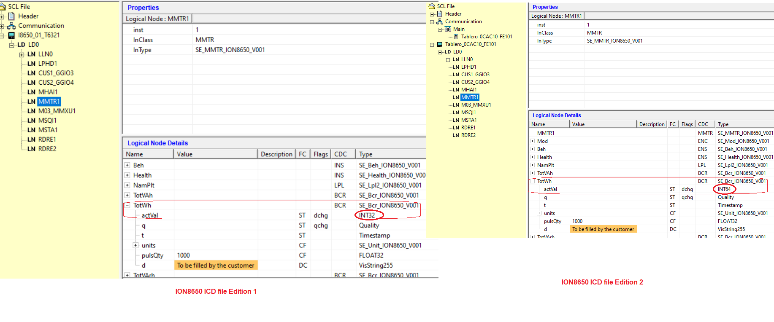
Task: Select LN CUS2_GGIO4 in Edition 1 tree
Action: (51, 83)
